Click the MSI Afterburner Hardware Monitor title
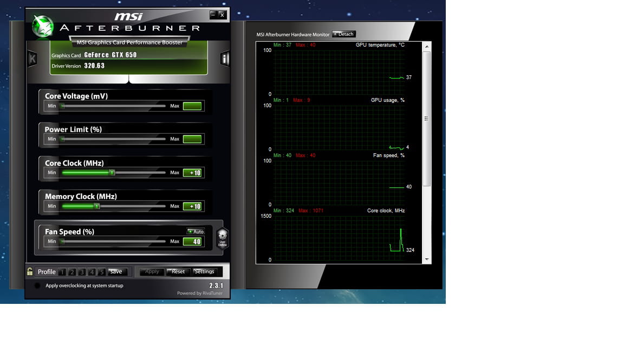Viewport: 624px width, 351px height. tap(293, 35)
